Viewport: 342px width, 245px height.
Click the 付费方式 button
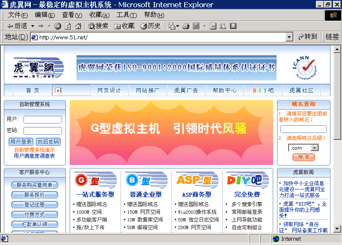tap(35, 215)
